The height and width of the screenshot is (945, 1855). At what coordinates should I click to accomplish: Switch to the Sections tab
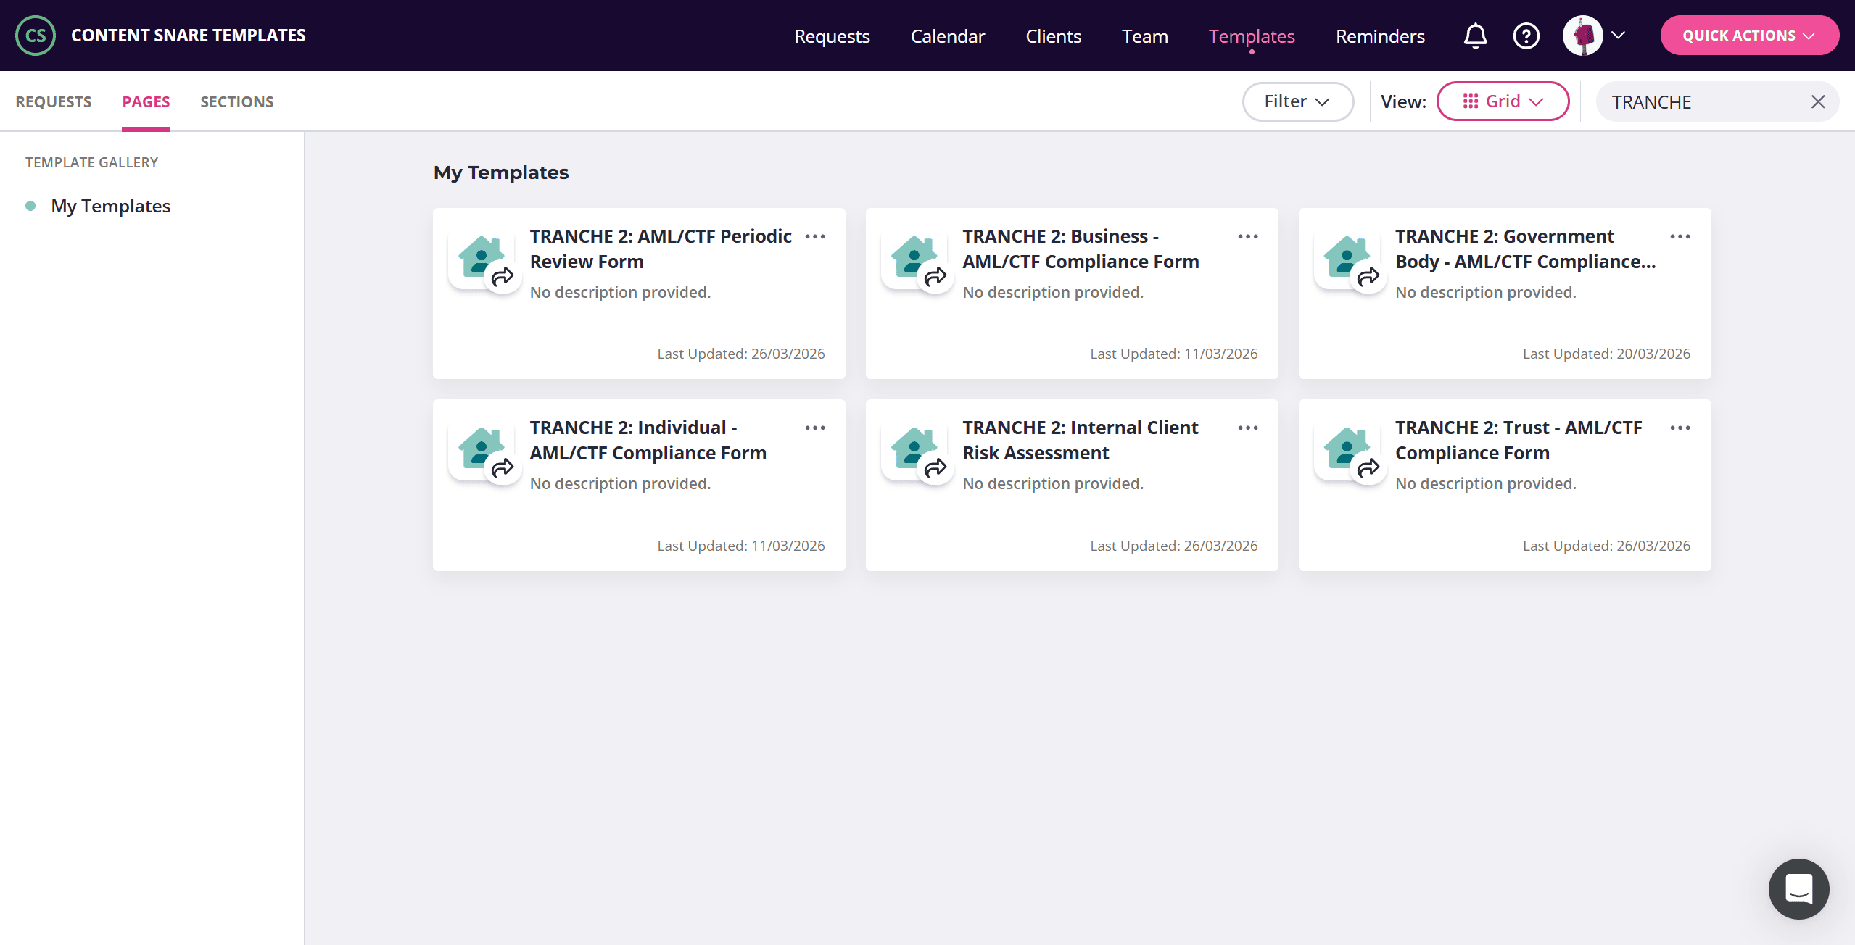(x=236, y=102)
